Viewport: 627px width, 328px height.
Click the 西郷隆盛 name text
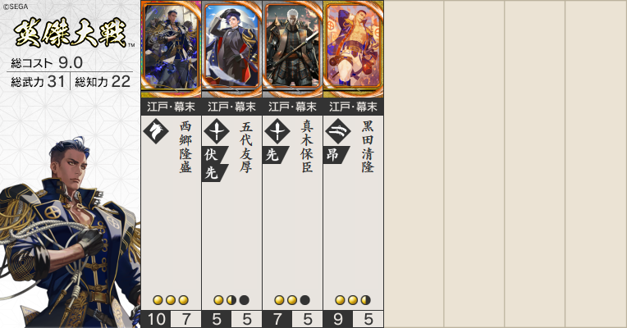[185, 147]
